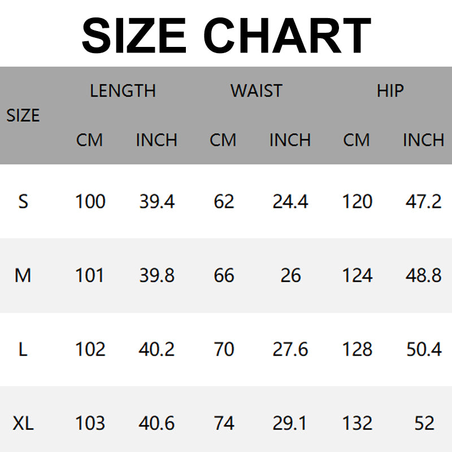Select the L size row label
The height and width of the screenshot is (452, 452).
click(x=23, y=349)
